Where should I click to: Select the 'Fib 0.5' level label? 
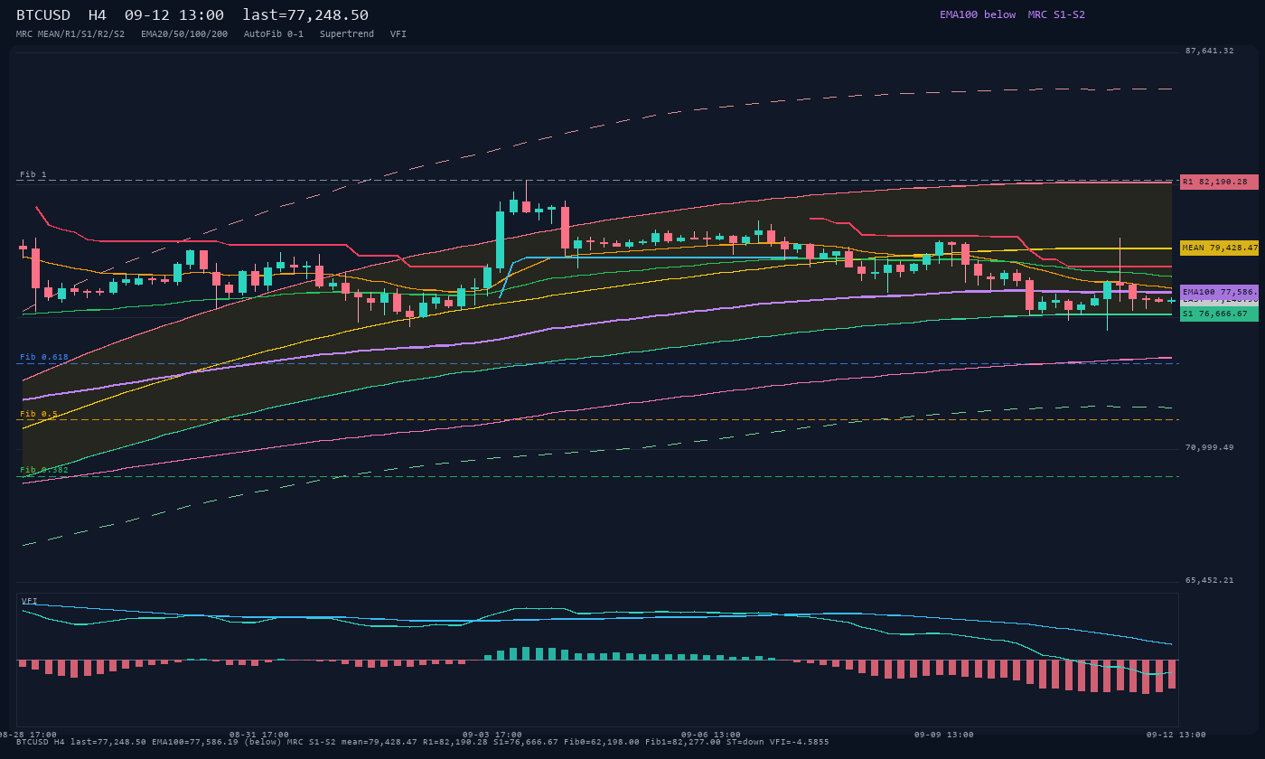(x=39, y=414)
